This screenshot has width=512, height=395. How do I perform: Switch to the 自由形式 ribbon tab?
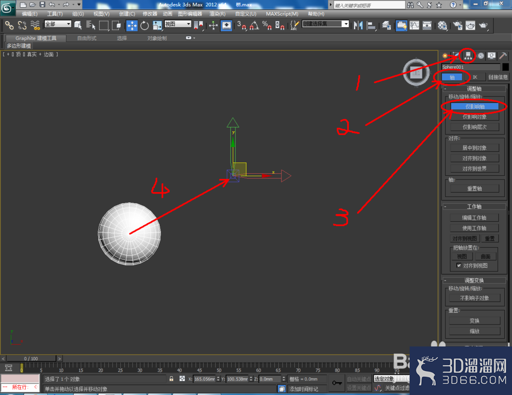87,38
